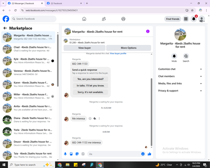Image resolution: width=210 pixels, height=168 pixels.
Task: Open the 'View buyer profile' link
Action: [118, 53]
